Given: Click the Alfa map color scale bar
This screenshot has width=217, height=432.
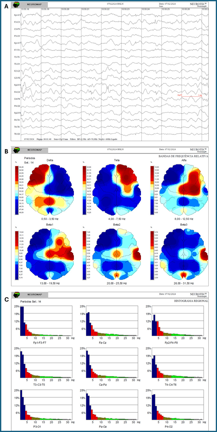Looking at the screenshot, I should 152,190.
